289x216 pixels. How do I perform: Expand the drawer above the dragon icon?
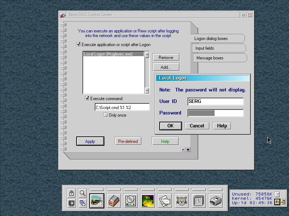[148, 190]
